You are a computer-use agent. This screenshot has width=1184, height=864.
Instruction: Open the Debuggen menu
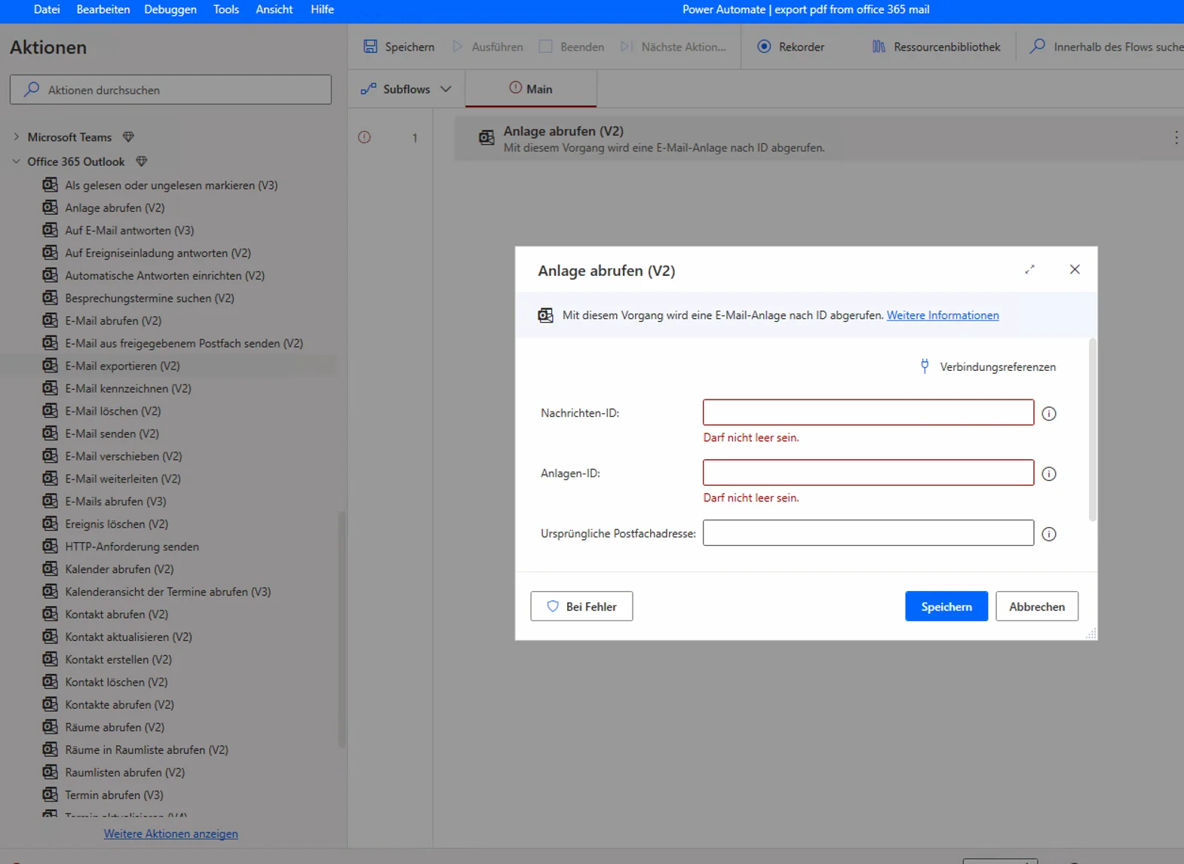[x=170, y=10]
